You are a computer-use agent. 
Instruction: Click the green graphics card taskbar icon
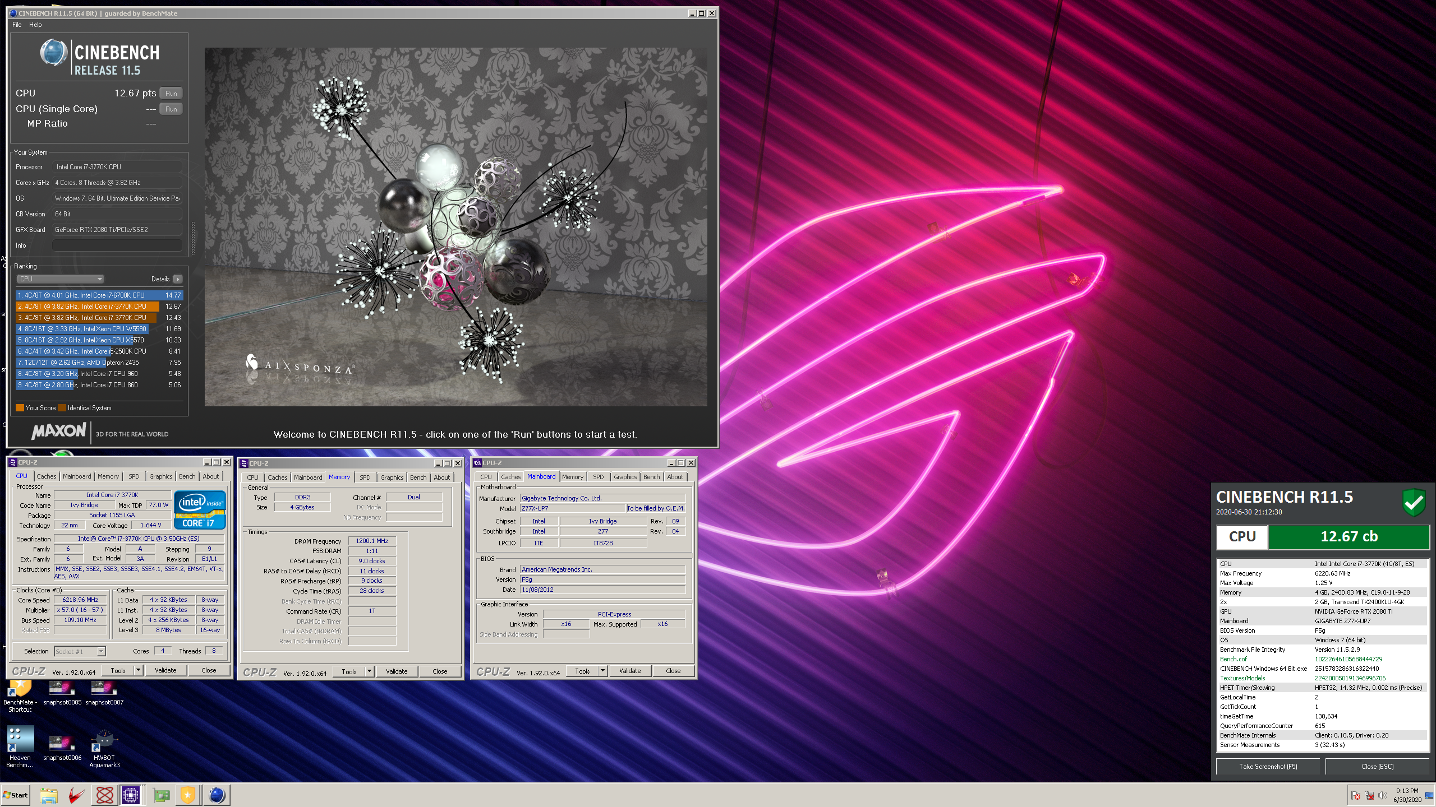click(x=161, y=795)
